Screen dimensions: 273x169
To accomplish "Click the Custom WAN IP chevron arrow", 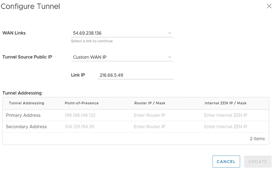I will tap(170, 57).
